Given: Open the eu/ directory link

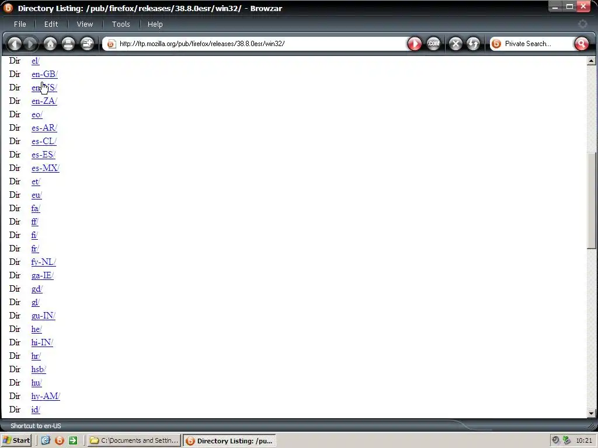Looking at the screenshot, I should [x=37, y=195].
